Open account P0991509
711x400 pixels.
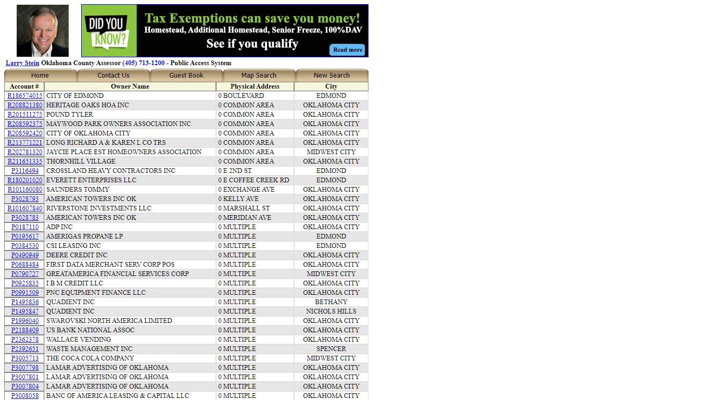[25, 293]
